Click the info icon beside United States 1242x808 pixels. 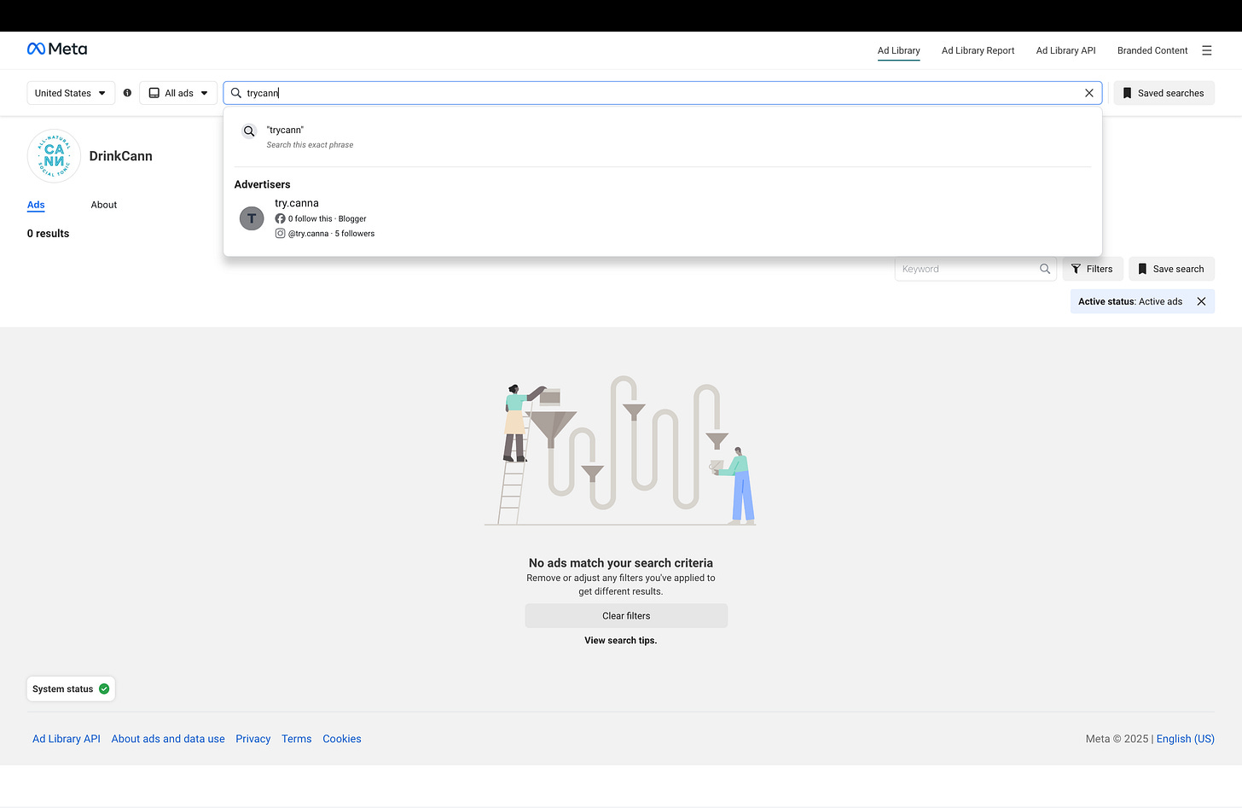coord(127,93)
